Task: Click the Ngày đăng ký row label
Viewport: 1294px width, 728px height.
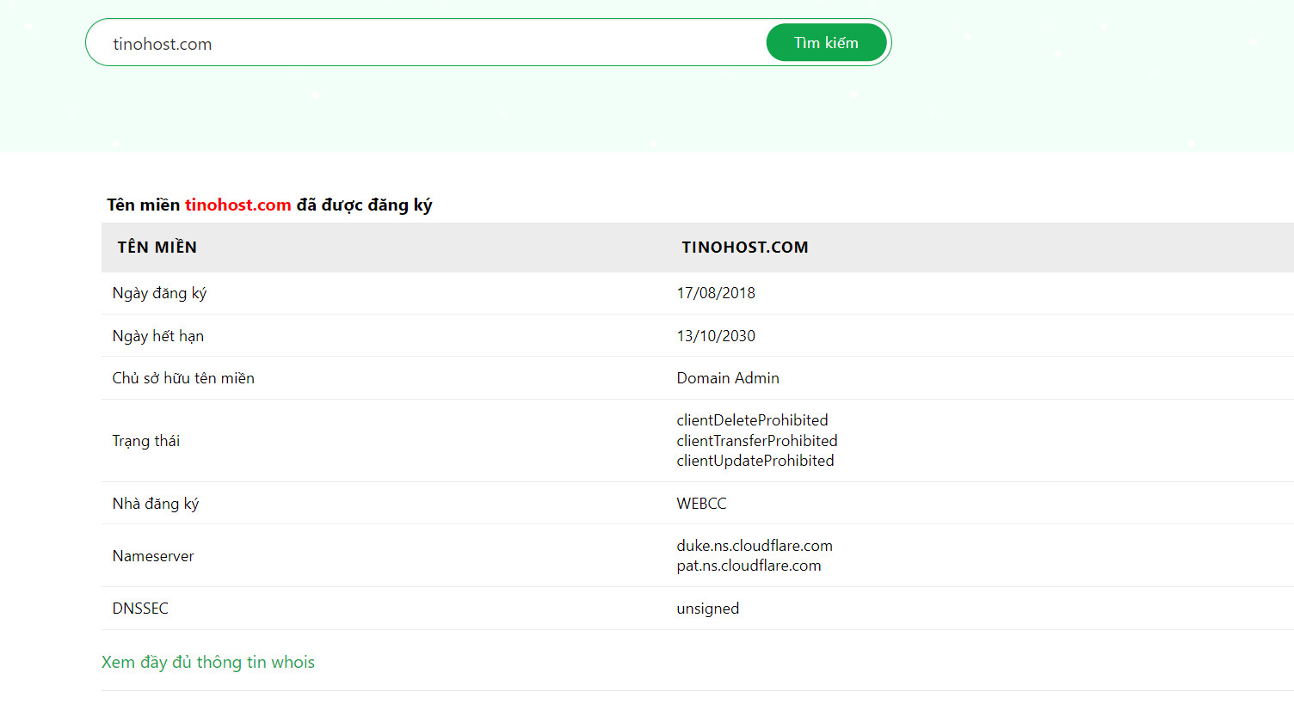Action: coord(160,293)
